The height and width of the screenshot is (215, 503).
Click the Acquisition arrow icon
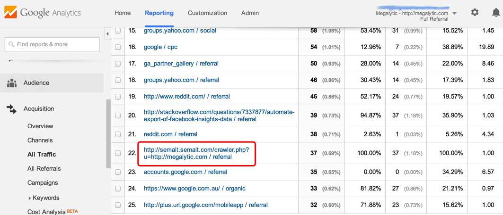[12, 109]
